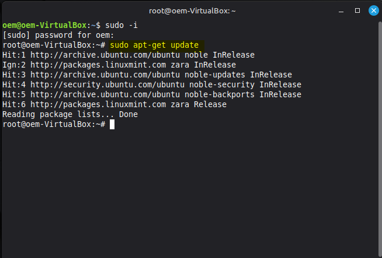The image size is (382, 258).
Task: Click the word Done in the output
Action: pyautogui.click(x=128, y=115)
